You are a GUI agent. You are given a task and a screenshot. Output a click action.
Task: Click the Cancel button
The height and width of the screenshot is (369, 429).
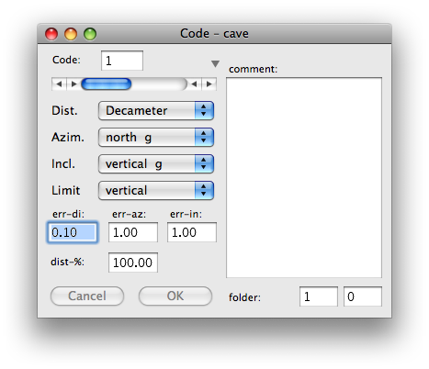click(87, 296)
